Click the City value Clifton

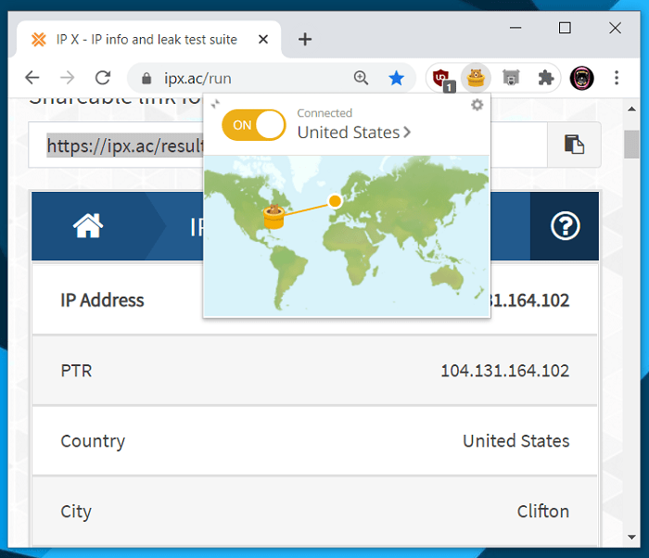pyautogui.click(x=543, y=512)
